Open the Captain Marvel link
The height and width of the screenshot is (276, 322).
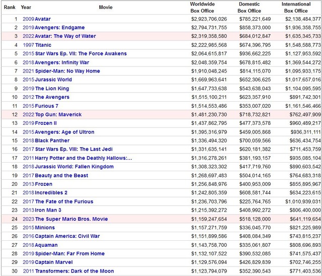[54, 262]
